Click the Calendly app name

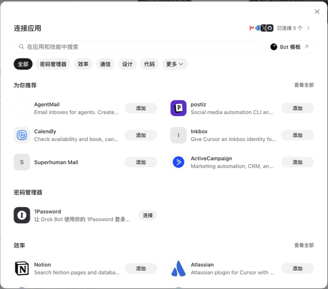pyautogui.click(x=45, y=131)
